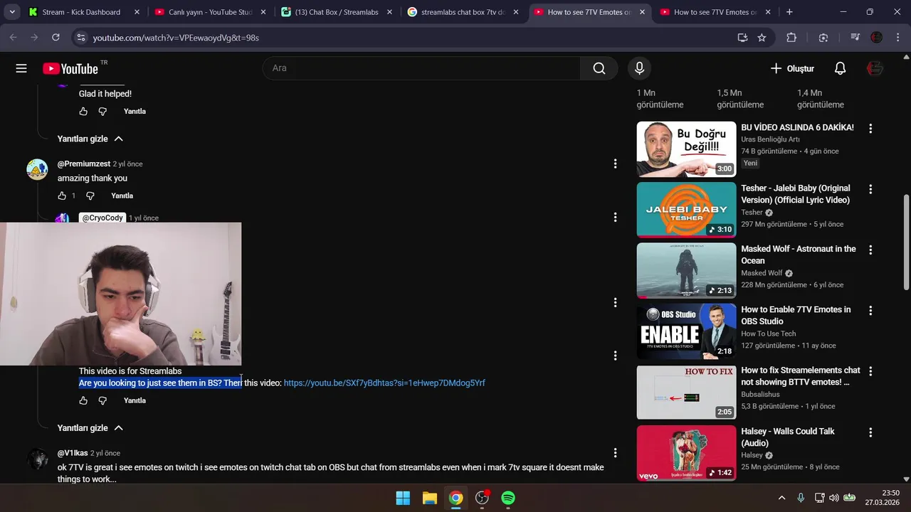Collapse replies above @V1lkas comment
The height and width of the screenshot is (512, 911).
pos(90,428)
